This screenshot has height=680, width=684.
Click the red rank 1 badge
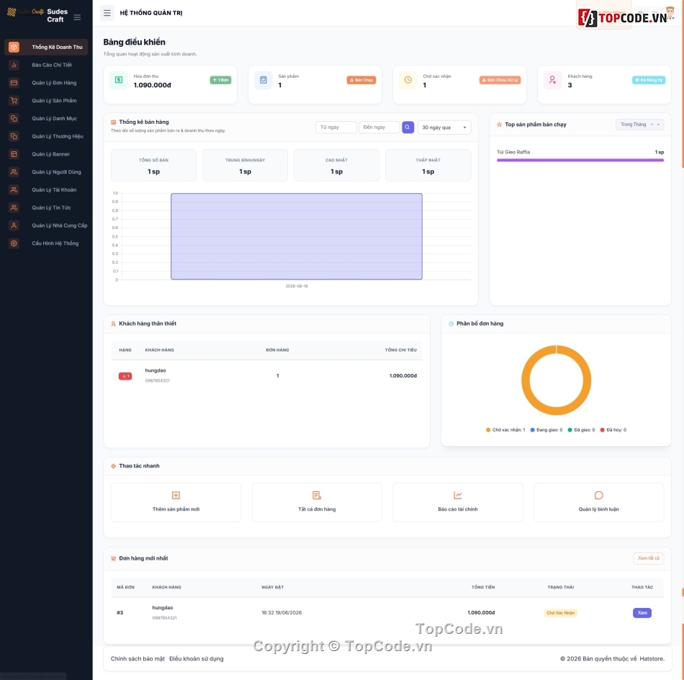(x=125, y=376)
